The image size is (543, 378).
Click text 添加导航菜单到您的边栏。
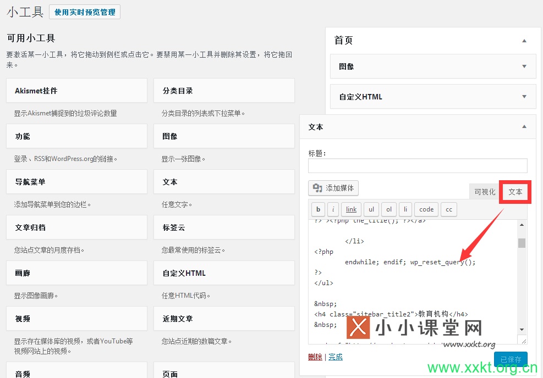(52, 204)
